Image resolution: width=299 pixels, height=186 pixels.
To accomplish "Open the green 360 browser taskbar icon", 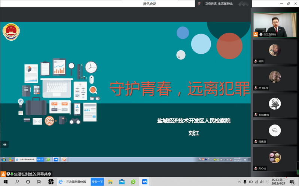I will 133,182.
